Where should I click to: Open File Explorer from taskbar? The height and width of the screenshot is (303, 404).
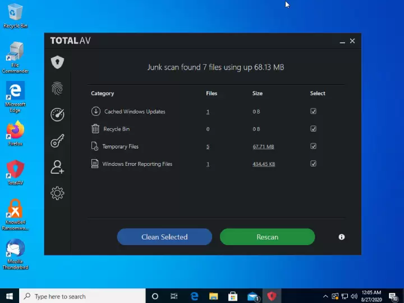click(x=213, y=296)
